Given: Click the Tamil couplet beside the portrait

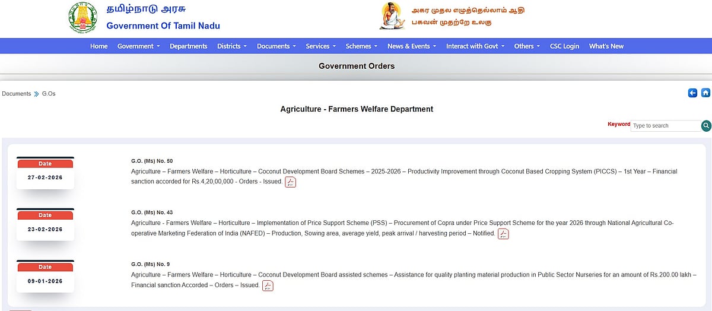Looking at the screenshot, I should (469, 17).
